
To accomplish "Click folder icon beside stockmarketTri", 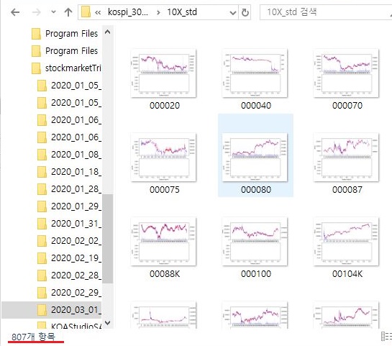I will click(36, 68).
